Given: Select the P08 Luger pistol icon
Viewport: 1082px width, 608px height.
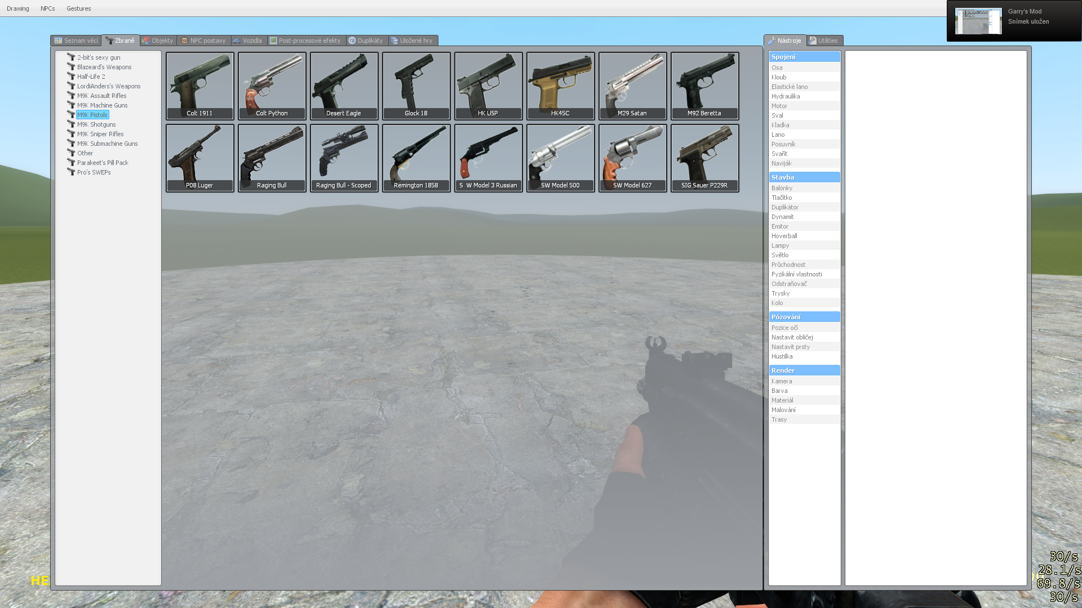Looking at the screenshot, I should pyautogui.click(x=200, y=158).
